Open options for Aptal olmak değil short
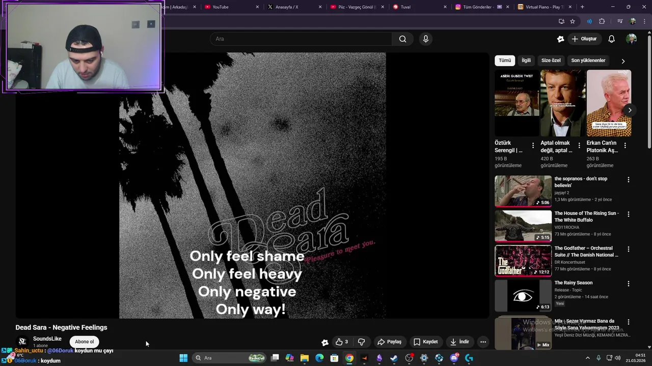Image resolution: width=652 pixels, height=366 pixels. click(579, 145)
